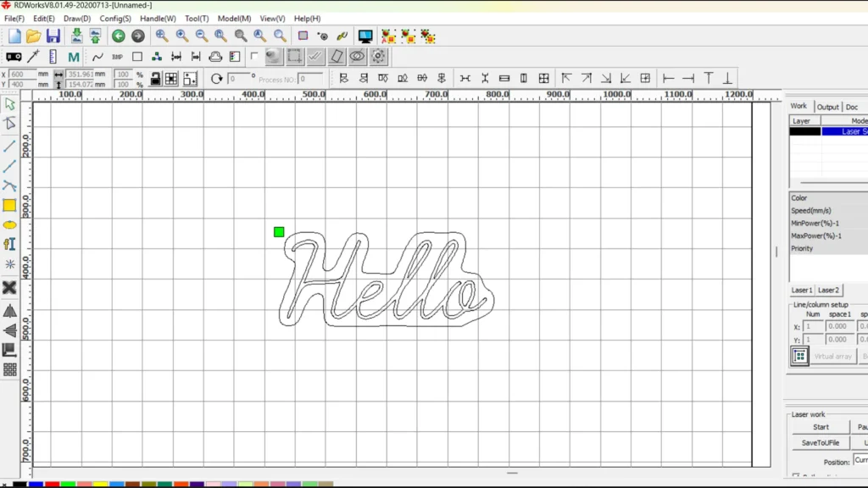868x488 pixels.
Task: Click the zoom out magnifier icon
Action: click(202, 36)
